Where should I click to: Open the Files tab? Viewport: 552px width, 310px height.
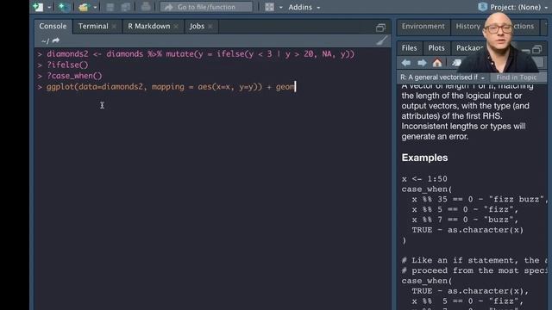[409, 48]
